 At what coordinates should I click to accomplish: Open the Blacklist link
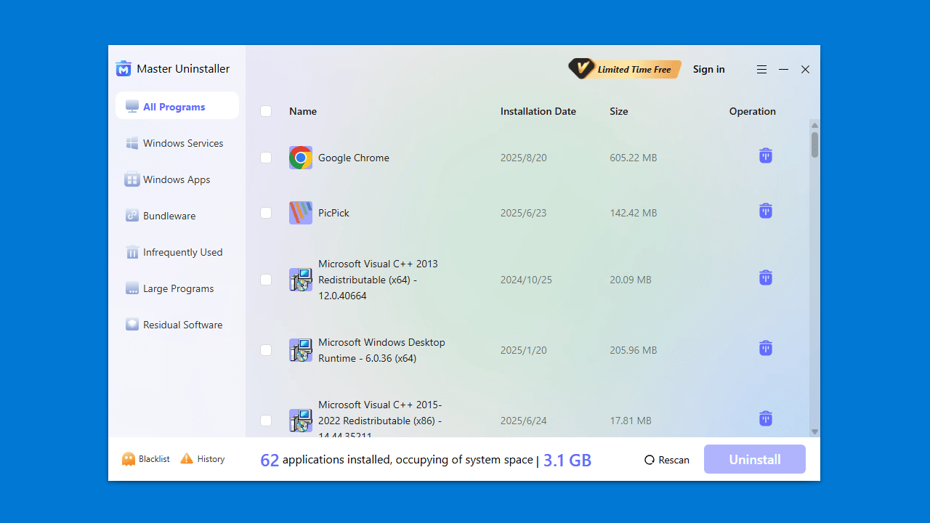pos(154,459)
